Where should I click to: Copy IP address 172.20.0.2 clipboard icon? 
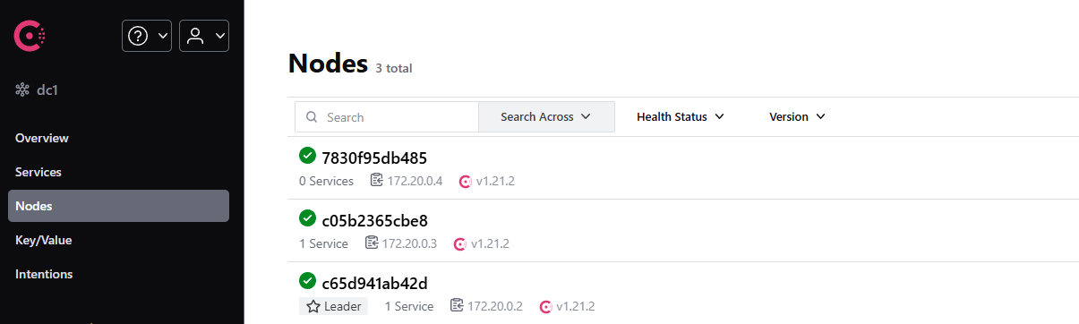pos(457,306)
